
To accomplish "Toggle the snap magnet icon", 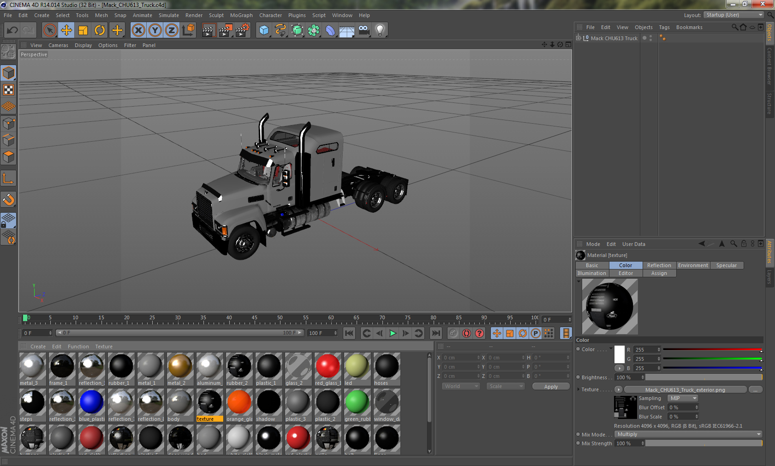I will click(8, 199).
